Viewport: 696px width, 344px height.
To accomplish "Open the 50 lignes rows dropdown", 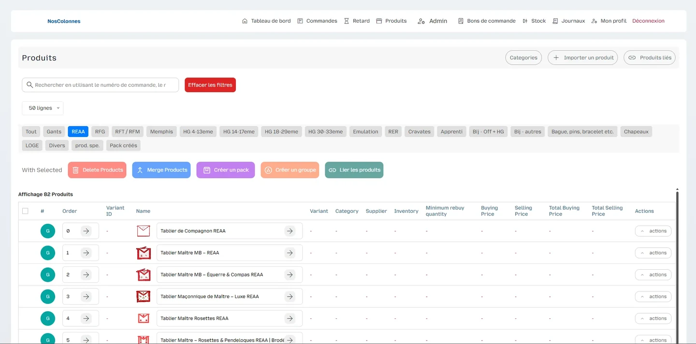I will point(43,108).
